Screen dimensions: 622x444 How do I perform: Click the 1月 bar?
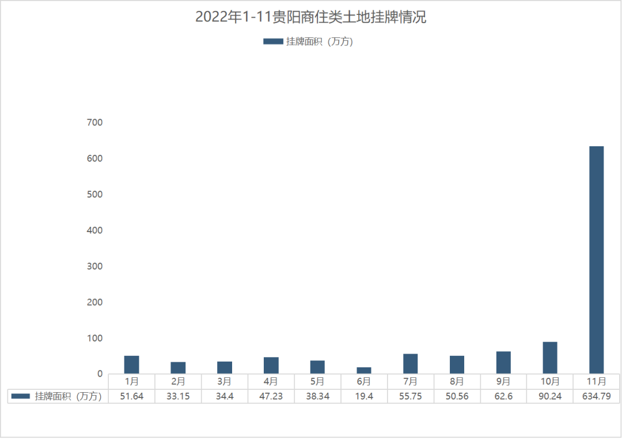coord(131,365)
